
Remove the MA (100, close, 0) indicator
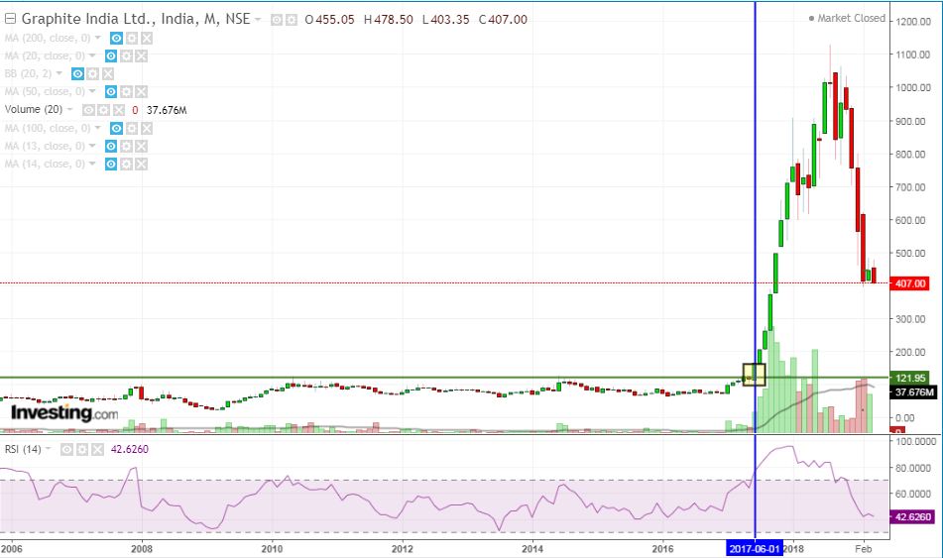(x=147, y=128)
